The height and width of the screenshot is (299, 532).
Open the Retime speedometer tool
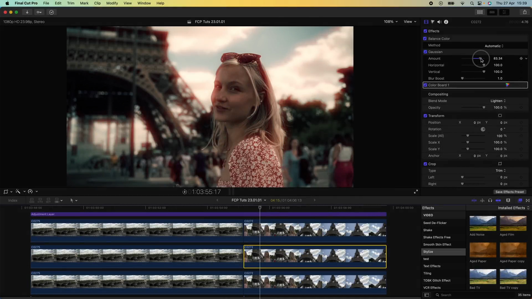pos(30,191)
